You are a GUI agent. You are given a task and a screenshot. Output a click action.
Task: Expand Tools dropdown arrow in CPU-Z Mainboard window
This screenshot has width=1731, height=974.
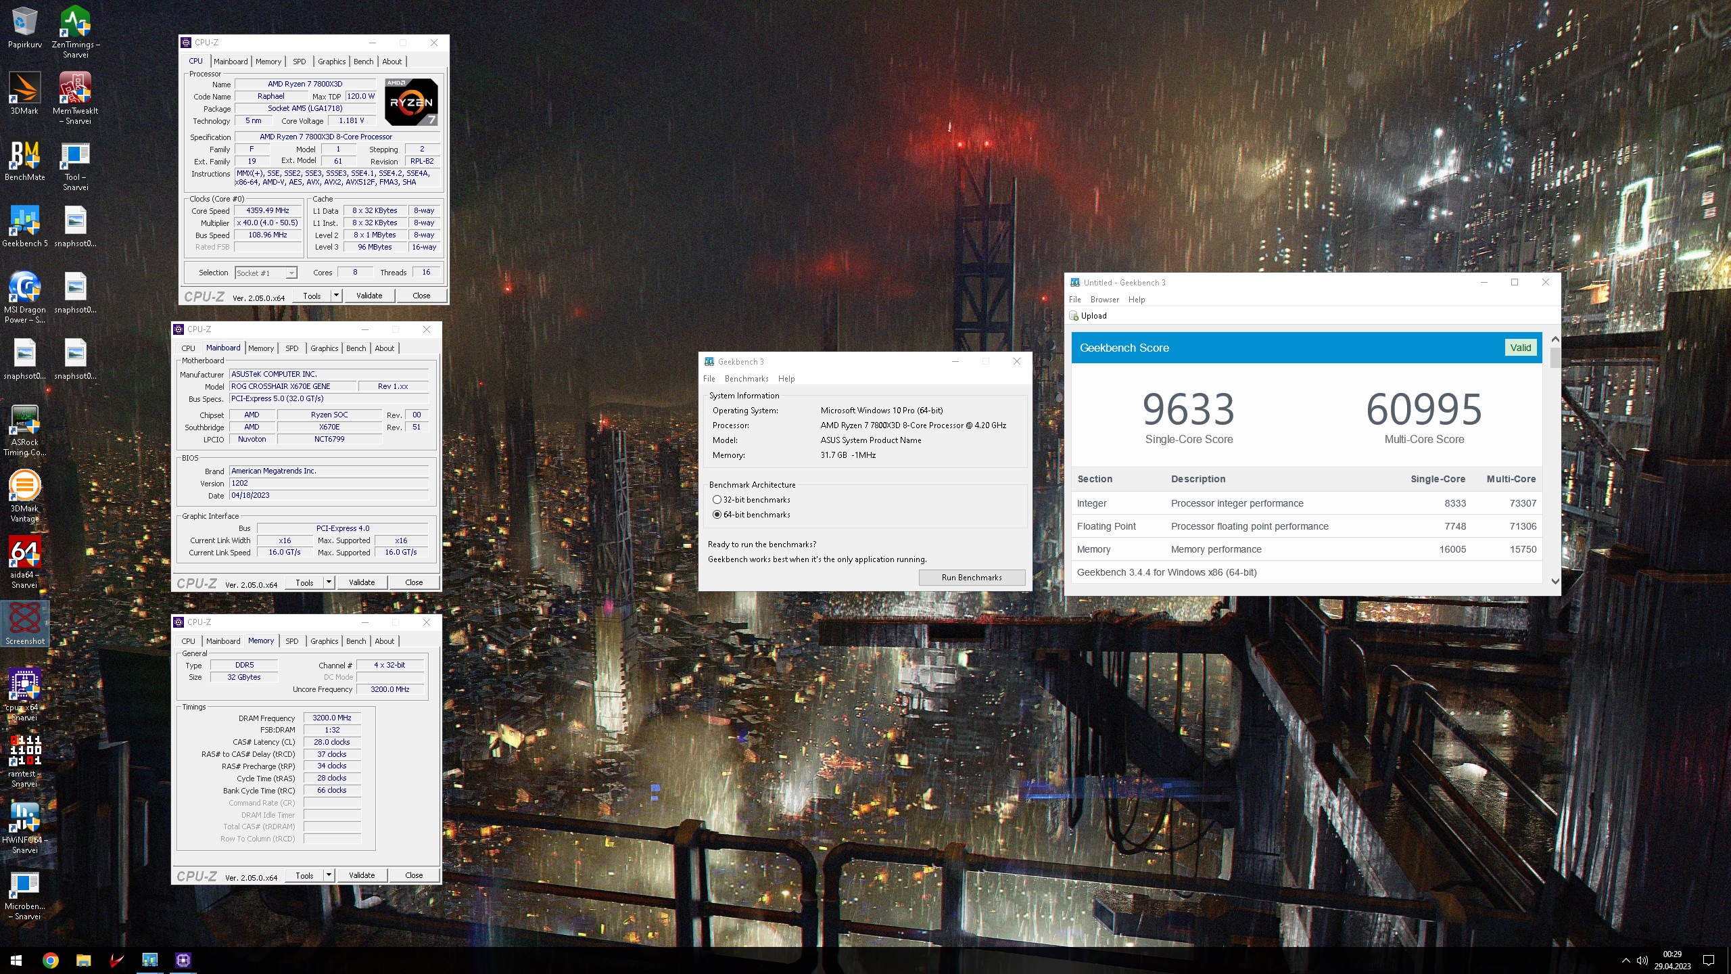[329, 582]
